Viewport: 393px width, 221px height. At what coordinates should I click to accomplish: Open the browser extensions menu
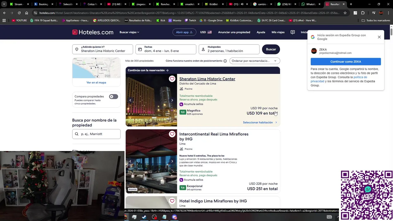[x=363, y=13]
